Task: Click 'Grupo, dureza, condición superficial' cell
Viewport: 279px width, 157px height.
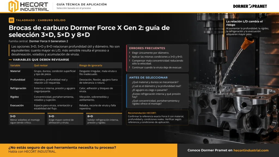Action: [x=54, y=73]
